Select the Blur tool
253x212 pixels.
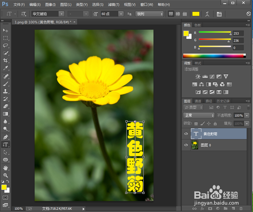click(x=5, y=121)
